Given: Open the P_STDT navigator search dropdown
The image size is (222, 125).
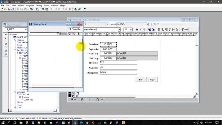Looking at the screenshot, I should point(26,30).
